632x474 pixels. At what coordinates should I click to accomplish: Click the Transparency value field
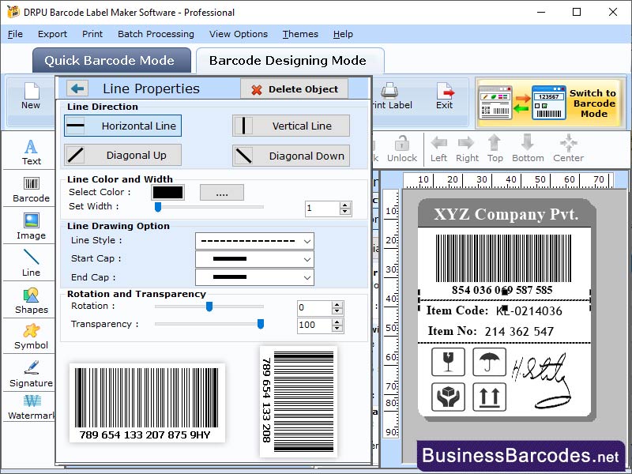click(314, 325)
